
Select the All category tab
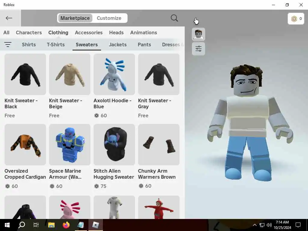pyautogui.click(x=6, y=32)
